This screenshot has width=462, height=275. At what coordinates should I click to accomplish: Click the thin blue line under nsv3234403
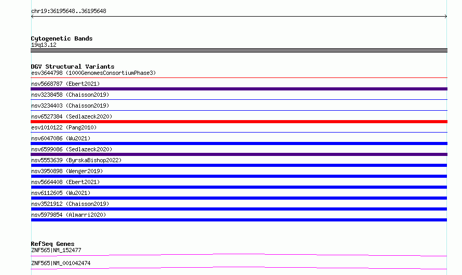239,110
